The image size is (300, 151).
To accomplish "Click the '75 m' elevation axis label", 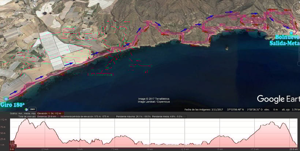I will tap(3, 127).
